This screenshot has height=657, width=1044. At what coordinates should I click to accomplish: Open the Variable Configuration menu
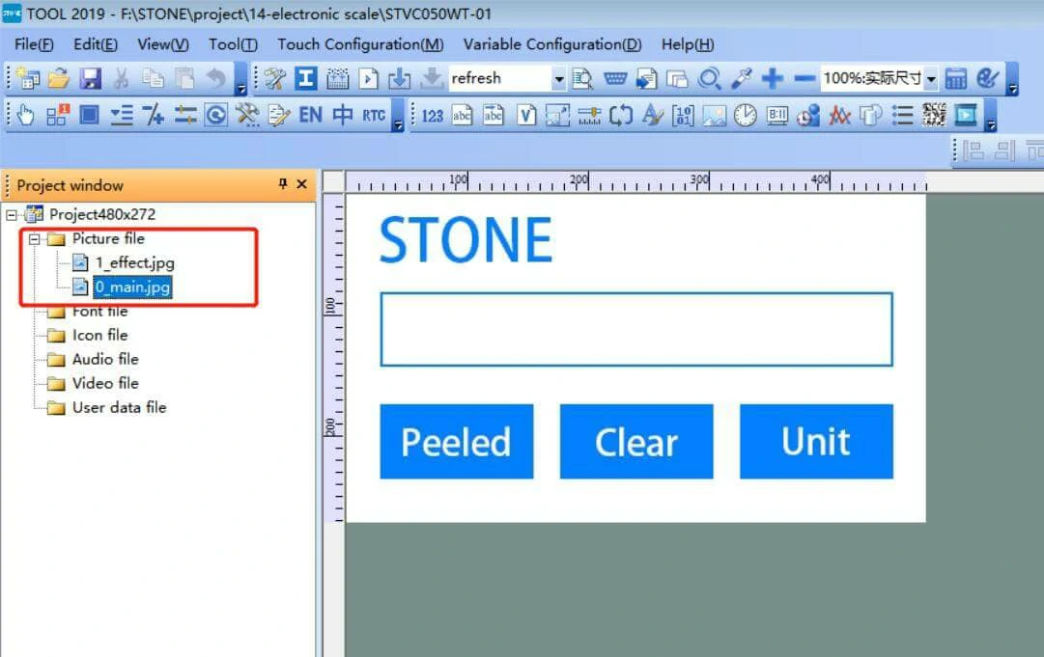[552, 44]
